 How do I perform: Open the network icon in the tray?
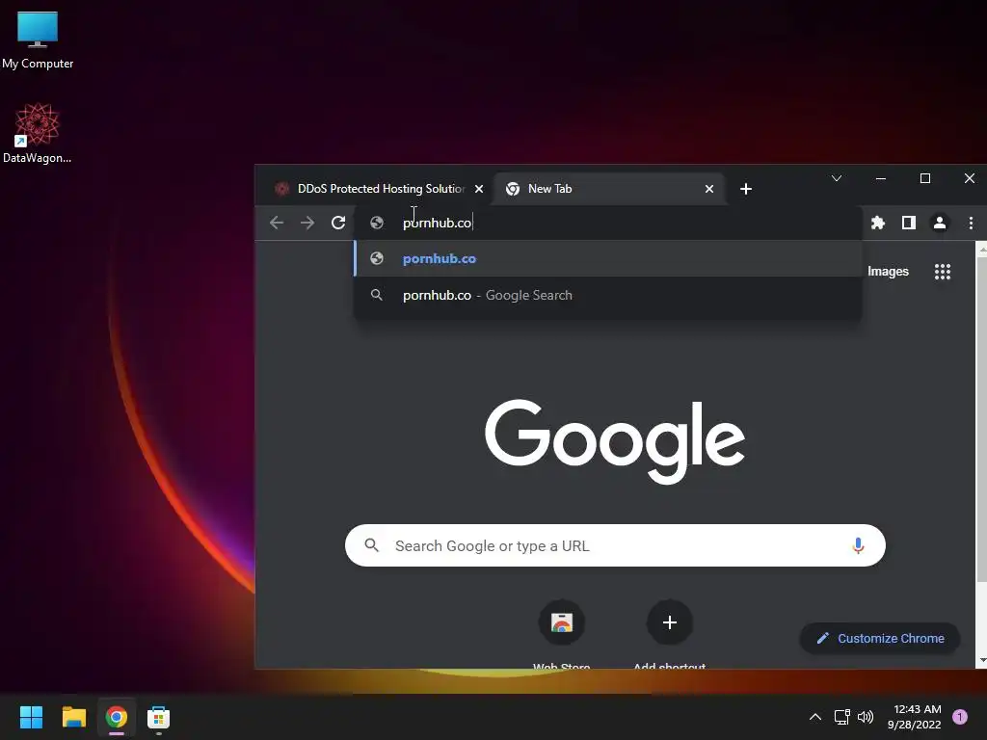coord(841,717)
